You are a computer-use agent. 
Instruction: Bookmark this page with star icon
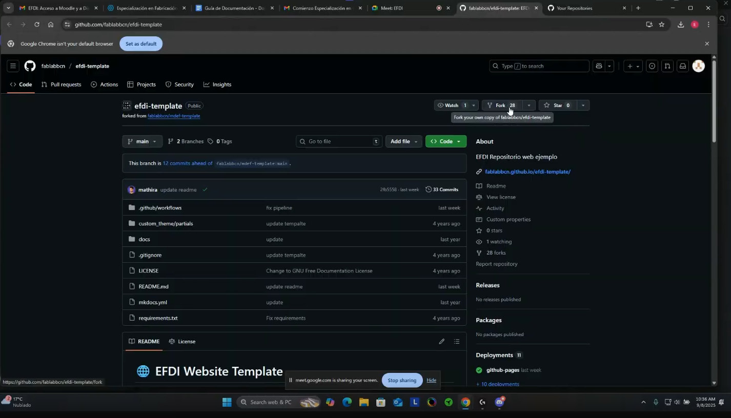click(x=661, y=25)
